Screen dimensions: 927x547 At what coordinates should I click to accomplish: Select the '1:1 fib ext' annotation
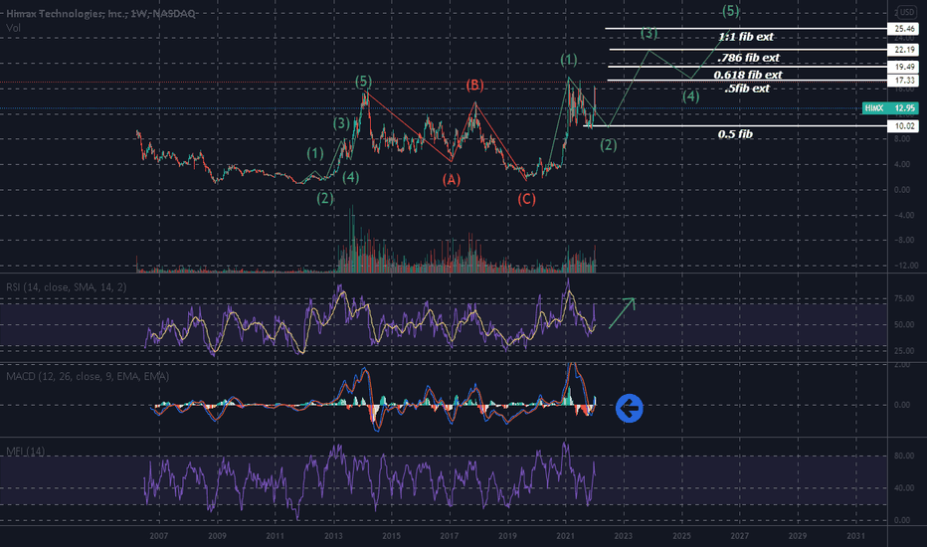(x=746, y=37)
